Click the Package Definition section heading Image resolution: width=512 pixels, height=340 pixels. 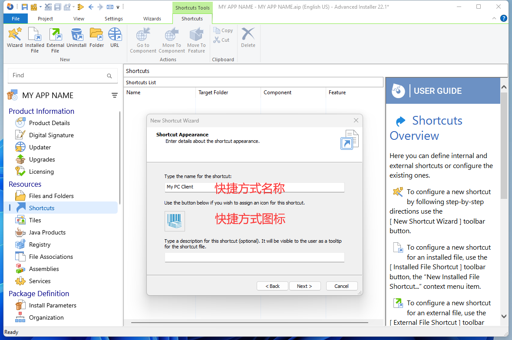[39, 294]
